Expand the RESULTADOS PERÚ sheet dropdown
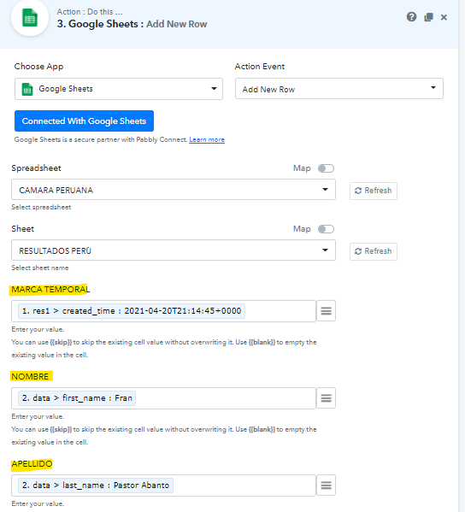The width and height of the screenshot is (465, 512). [x=174, y=250]
